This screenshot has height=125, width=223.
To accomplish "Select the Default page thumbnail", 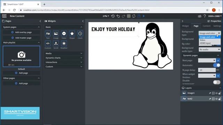I will [x=22, y=56].
